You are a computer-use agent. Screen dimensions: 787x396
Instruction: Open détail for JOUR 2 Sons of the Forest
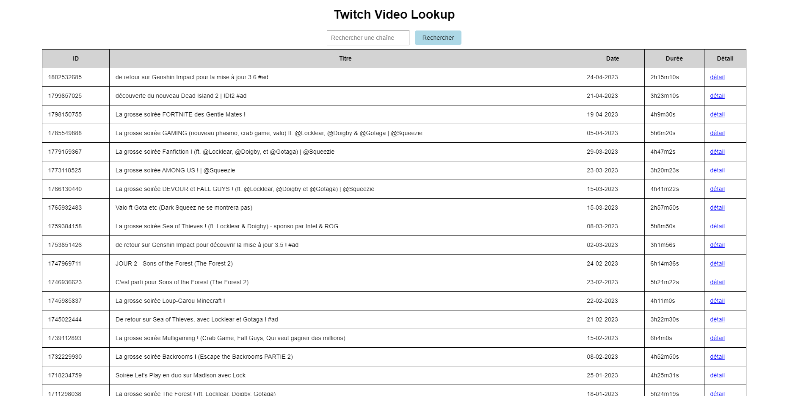coord(717,263)
